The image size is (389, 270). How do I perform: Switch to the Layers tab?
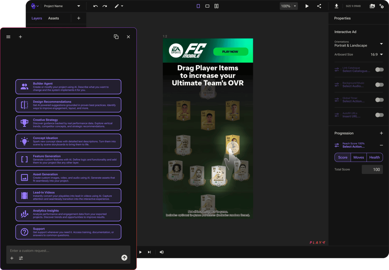point(37,18)
